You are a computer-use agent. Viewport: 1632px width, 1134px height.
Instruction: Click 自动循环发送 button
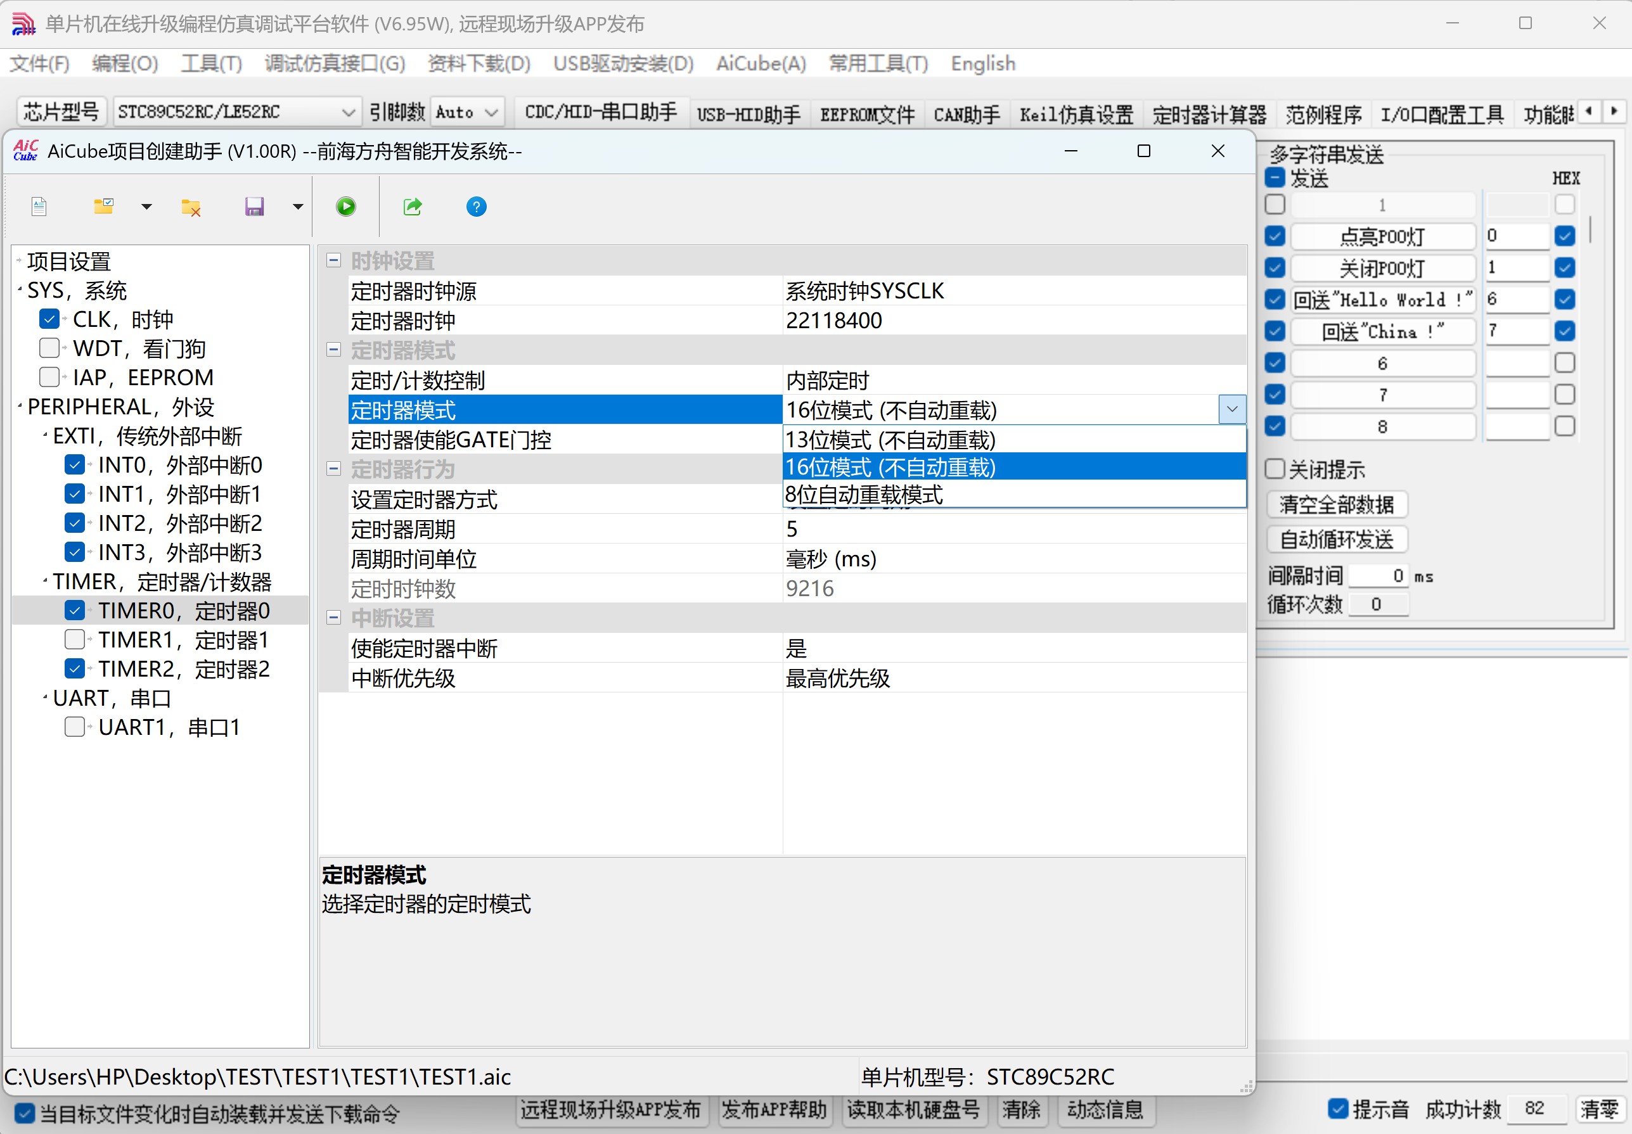[x=1336, y=539]
